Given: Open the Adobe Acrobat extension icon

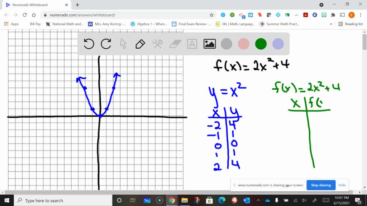Looking at the screenshot, I should (x=305, y=15).
